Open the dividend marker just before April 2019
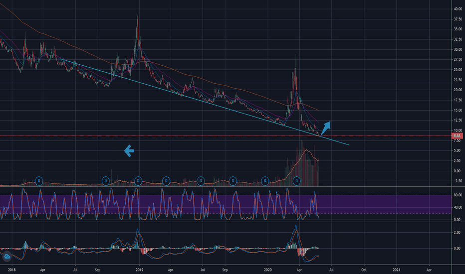465x274 pixels. point(166,181)
